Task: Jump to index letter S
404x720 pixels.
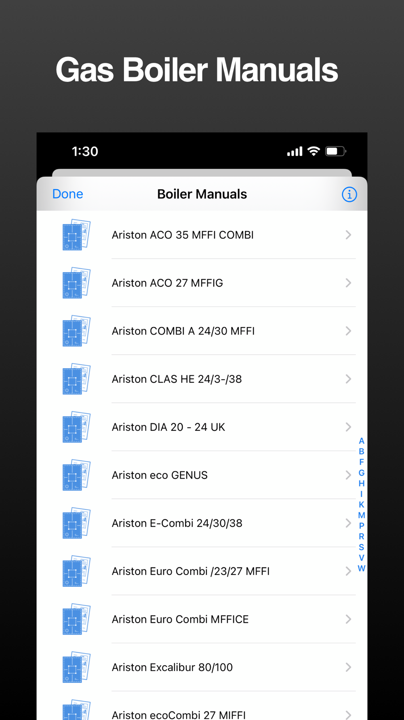Action: pos(362,547)
